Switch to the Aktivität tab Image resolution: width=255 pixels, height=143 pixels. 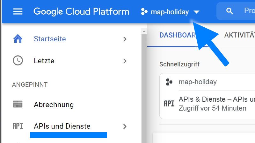coord(240,35)
